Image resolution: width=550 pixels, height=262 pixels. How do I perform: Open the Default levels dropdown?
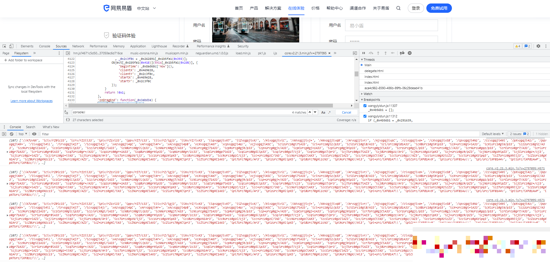tap(493, 134)
